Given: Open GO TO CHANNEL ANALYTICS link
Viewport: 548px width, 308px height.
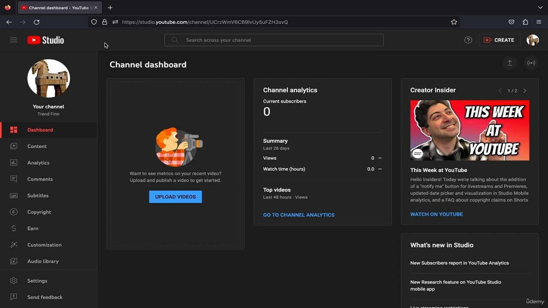Looking at the screenshot, I should coord(299,215).
